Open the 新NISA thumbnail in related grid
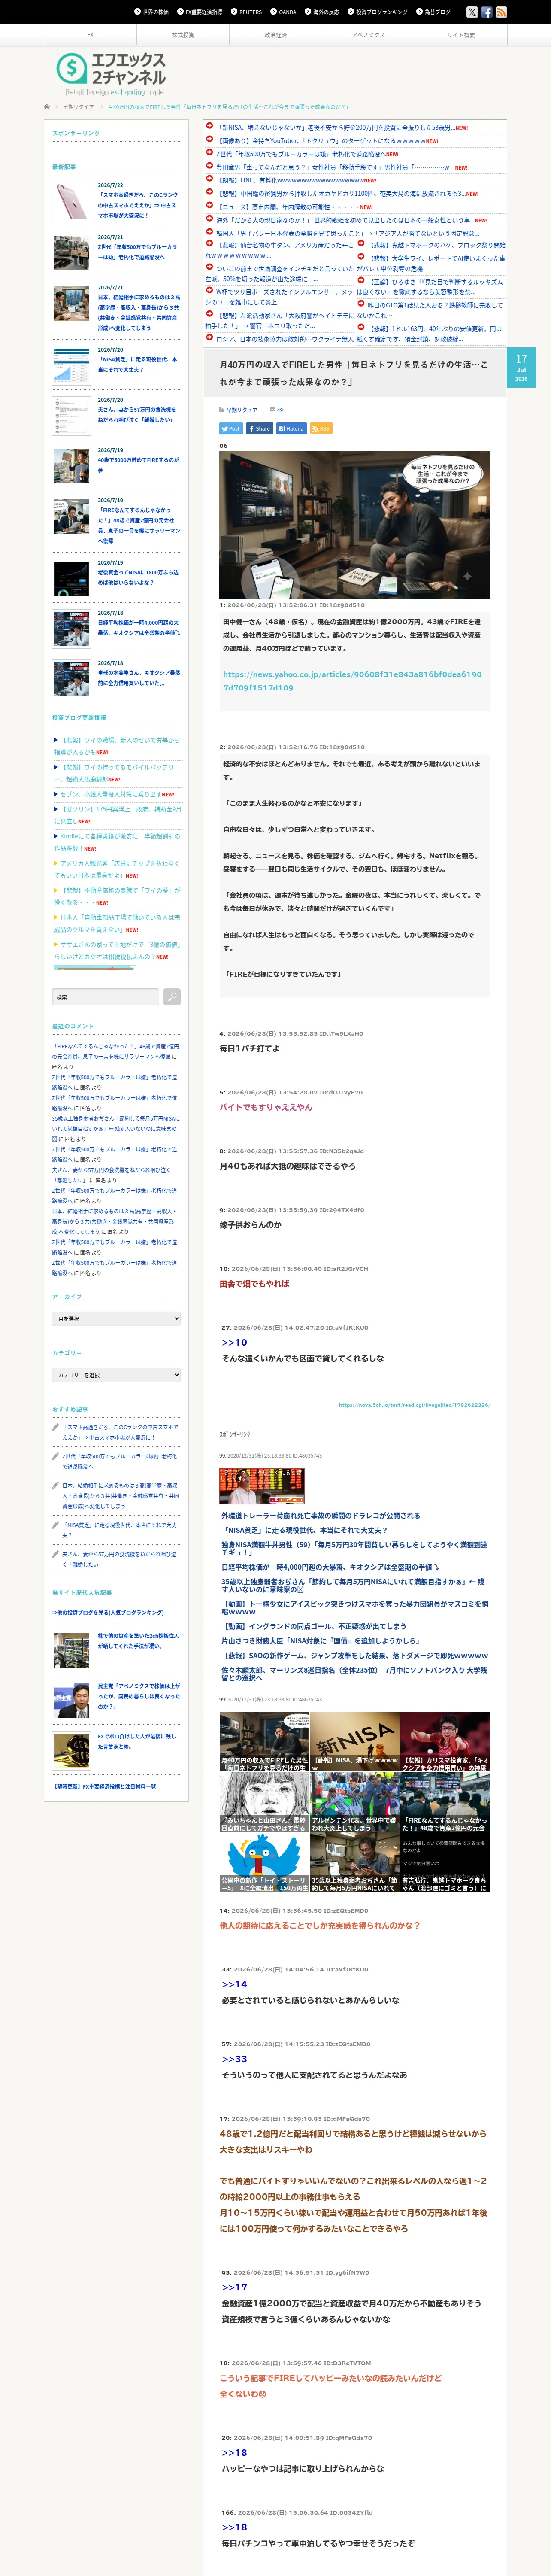Image resolution: width=551 pixels, height=2576 pixels. (x=355, y=1741)
